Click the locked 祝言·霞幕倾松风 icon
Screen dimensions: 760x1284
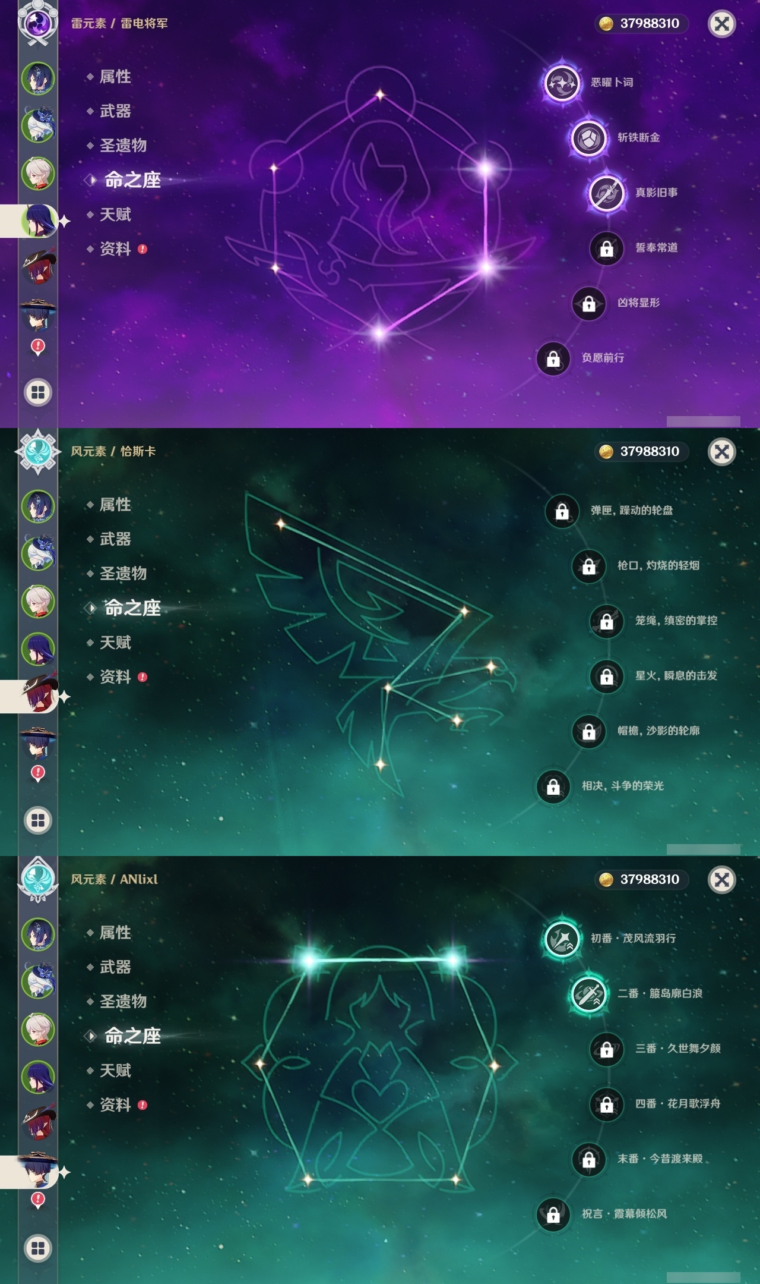[553, 1214]
